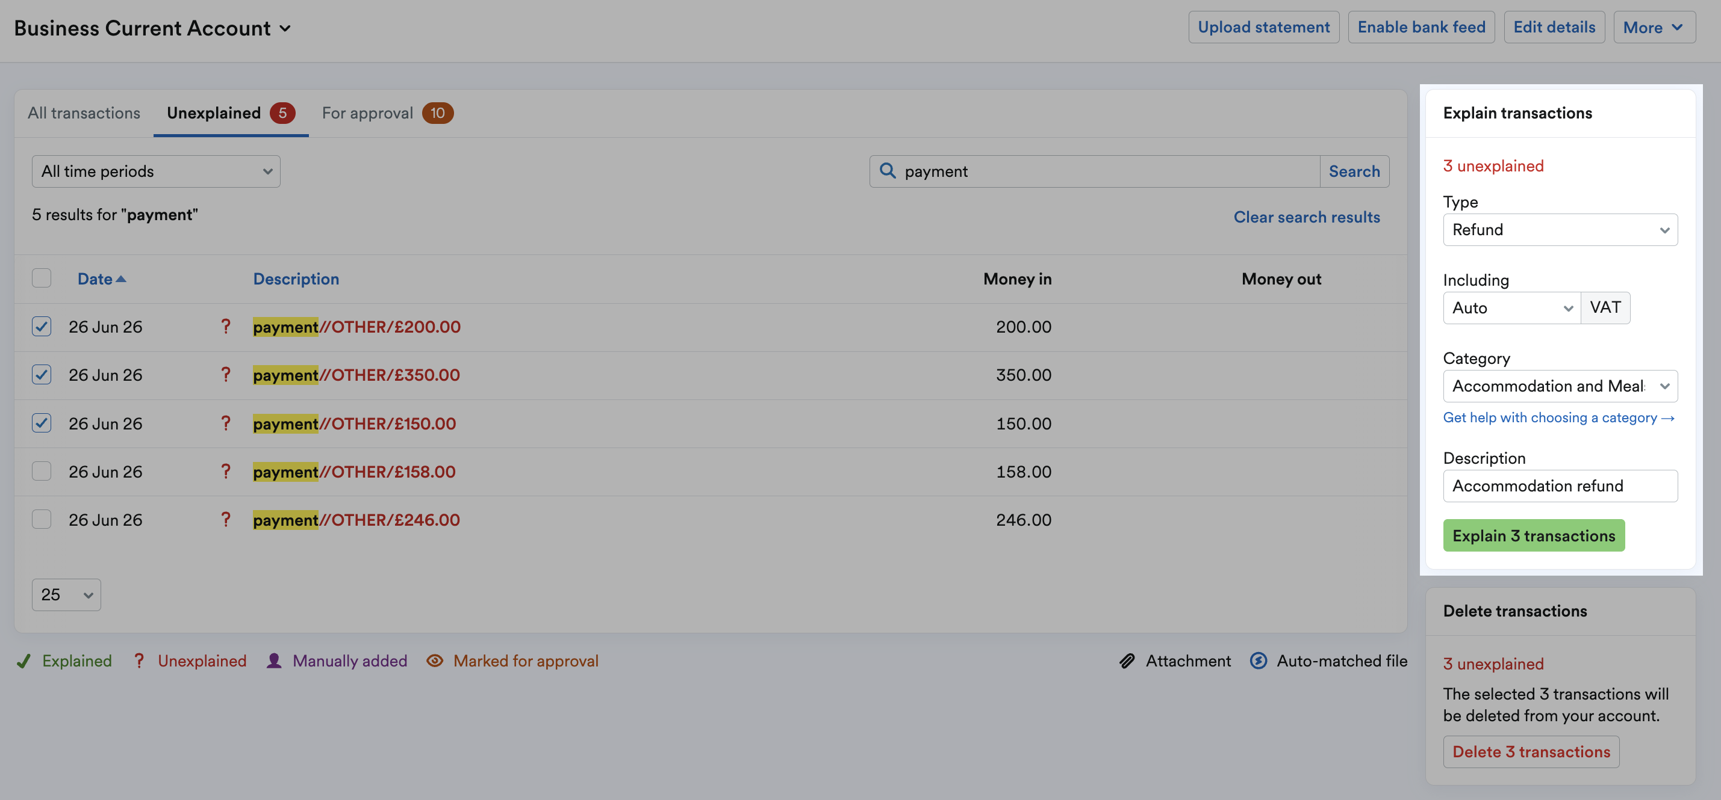This screenshot has width=1721, height=800.
Task: Click the Description field with Accommodation refund
Action: tap(1560, 486)
